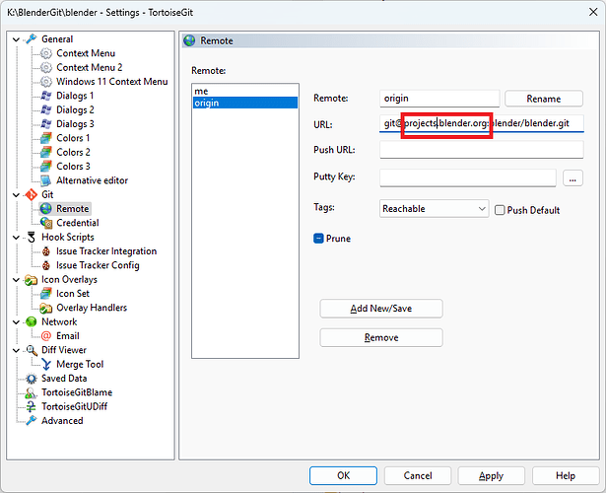Click the Putty Key input field
This screenshot has height=493, width=606.
468,177
